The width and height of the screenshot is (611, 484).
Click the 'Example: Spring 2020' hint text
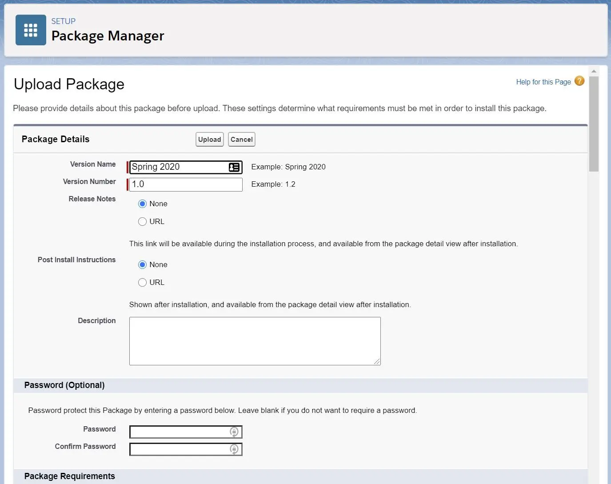(288, 167)
